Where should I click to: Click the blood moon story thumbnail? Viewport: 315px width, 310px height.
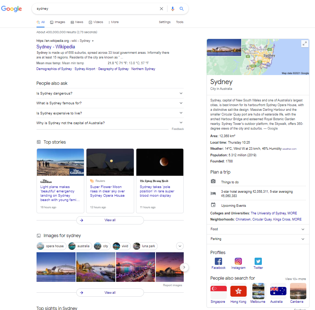[160, 162]
